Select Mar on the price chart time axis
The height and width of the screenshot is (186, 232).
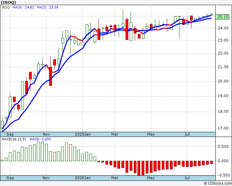coord(115,134)
